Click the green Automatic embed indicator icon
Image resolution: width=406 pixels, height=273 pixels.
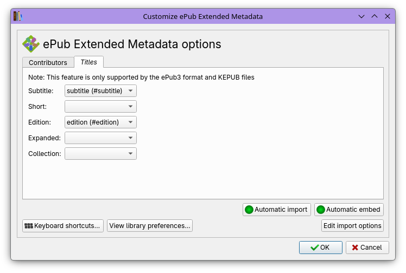[321, 210]
